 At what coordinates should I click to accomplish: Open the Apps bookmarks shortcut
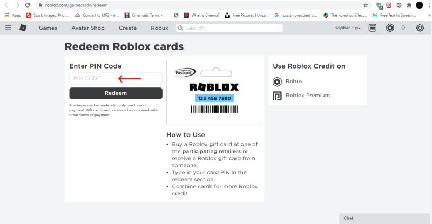(12, 16)
